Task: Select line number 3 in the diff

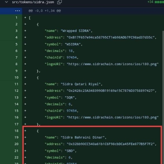Action: coord(16,31)
